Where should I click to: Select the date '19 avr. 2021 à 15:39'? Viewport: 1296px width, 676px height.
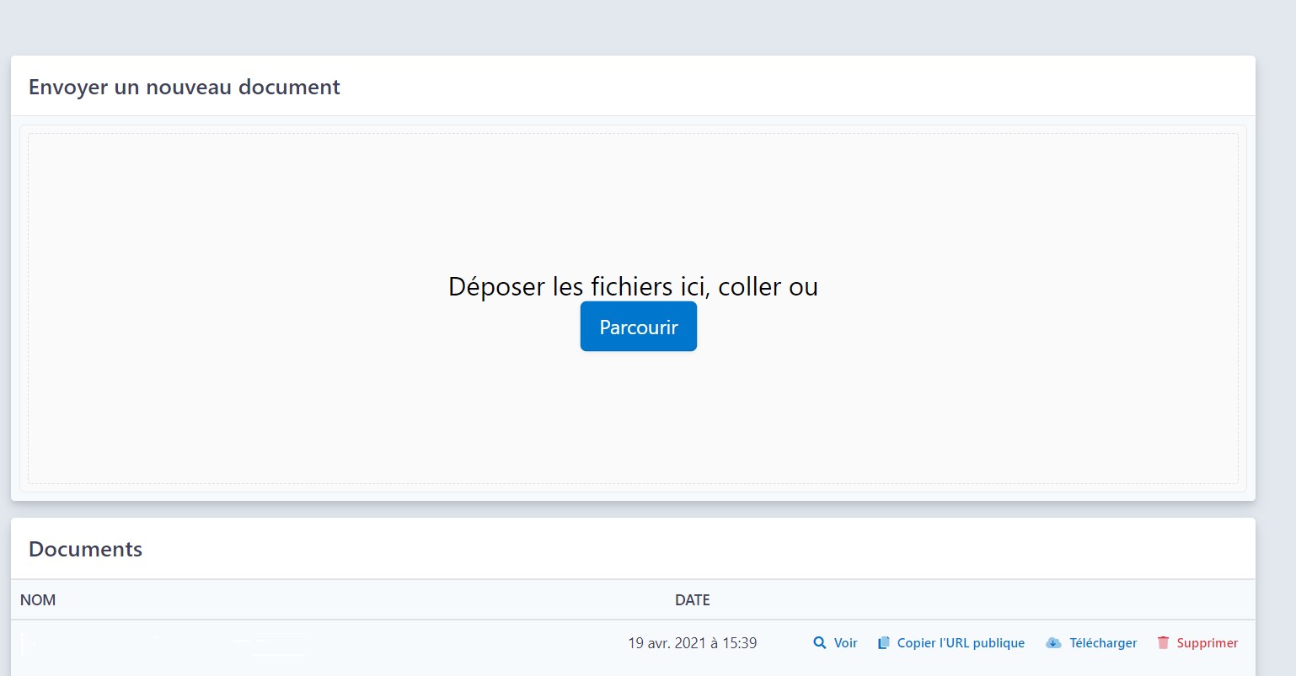coord(692,643)
